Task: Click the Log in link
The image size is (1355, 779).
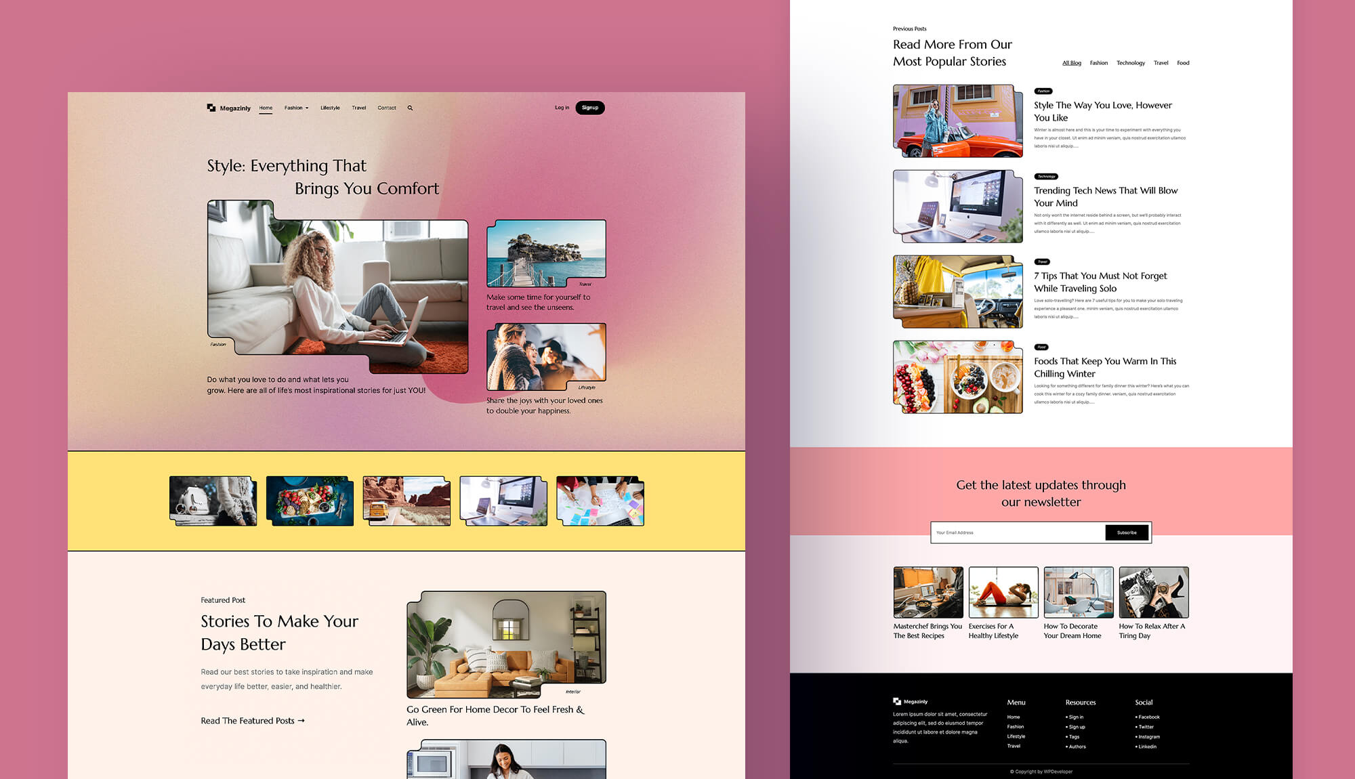Action: pyautogui.click(x=562, y=108)
